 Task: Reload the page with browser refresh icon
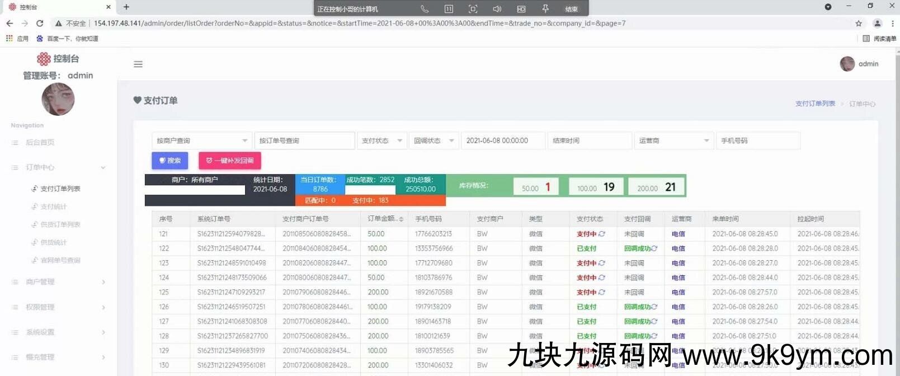click(40, 23)
